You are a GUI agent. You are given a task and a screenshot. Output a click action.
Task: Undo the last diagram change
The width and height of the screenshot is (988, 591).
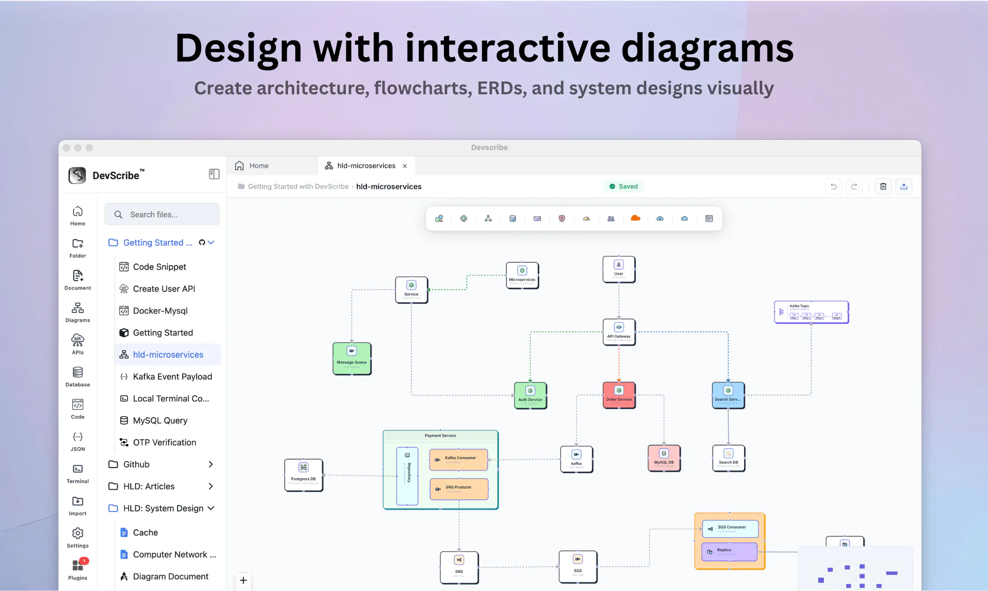[833, 186]
